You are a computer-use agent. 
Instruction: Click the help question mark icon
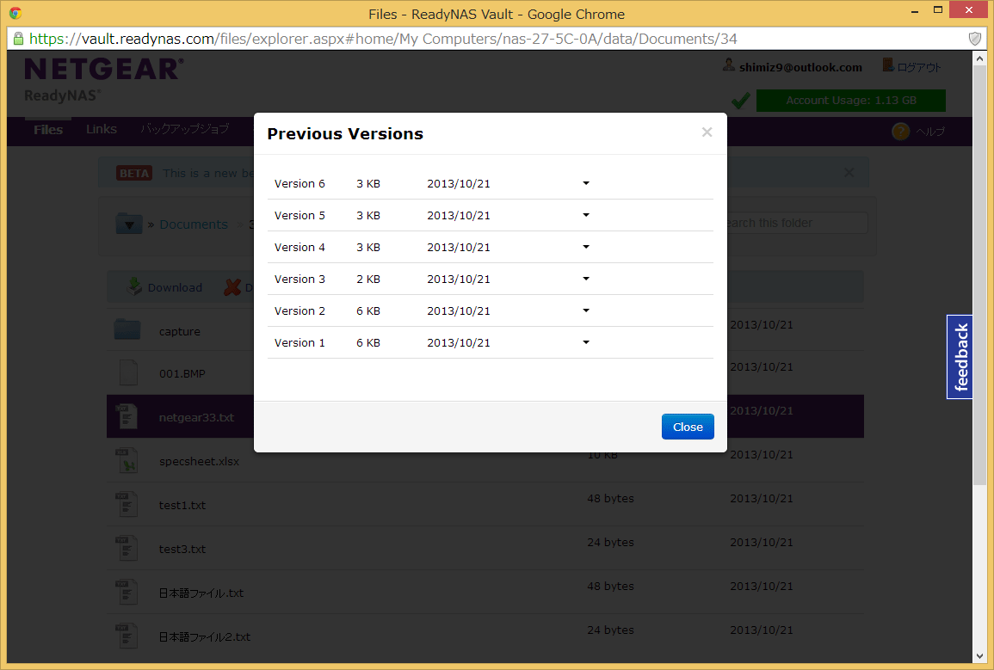click(900, 132)
